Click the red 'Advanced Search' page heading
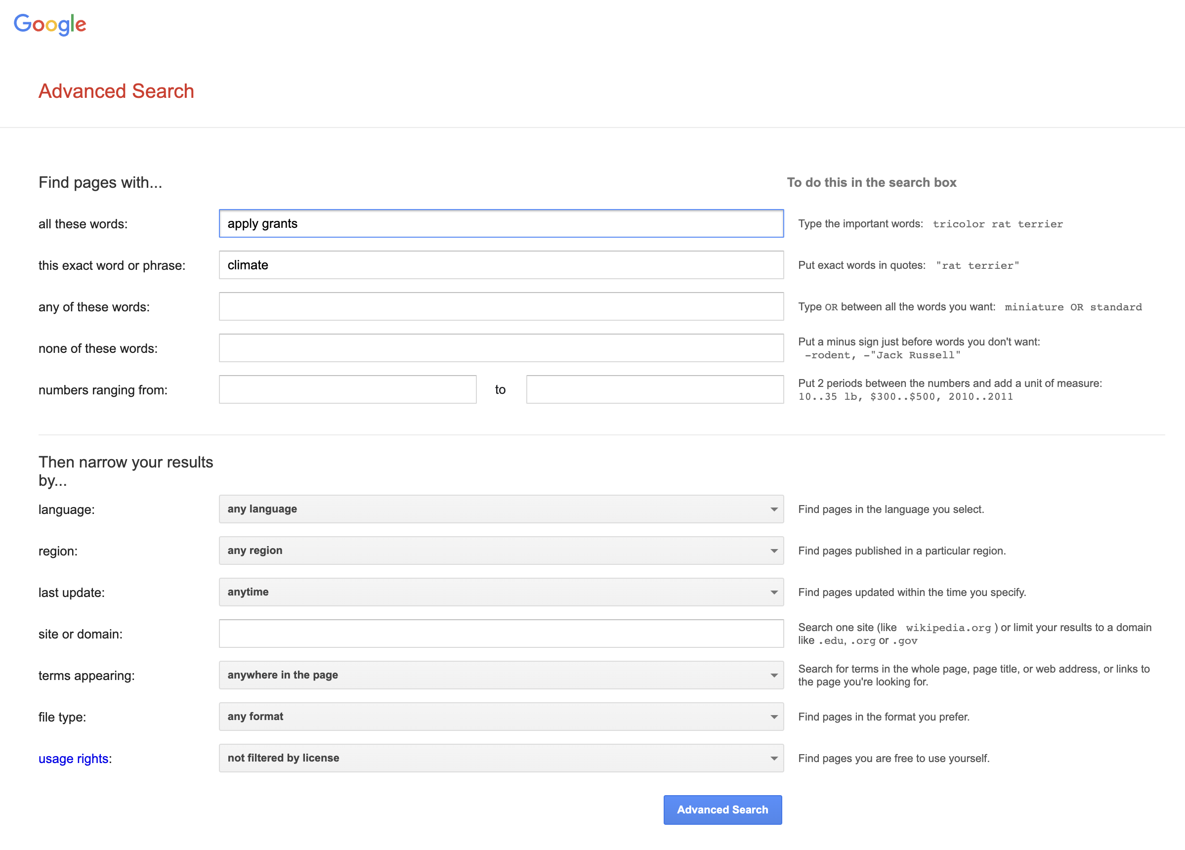 (116, 91)
